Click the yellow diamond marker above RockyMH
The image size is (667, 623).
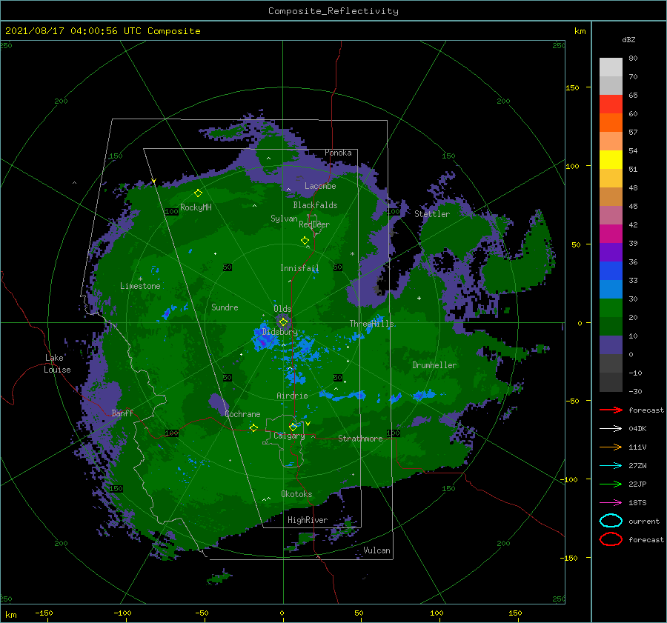[198, 193]
